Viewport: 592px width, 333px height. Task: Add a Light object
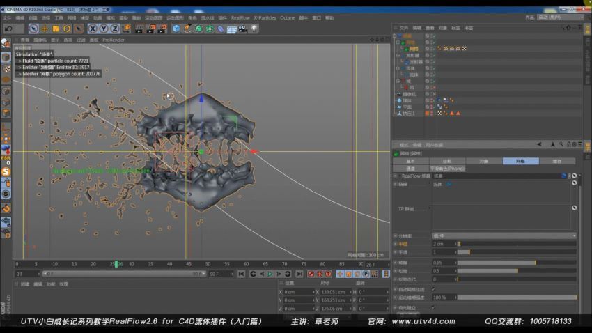pos(254,29)
